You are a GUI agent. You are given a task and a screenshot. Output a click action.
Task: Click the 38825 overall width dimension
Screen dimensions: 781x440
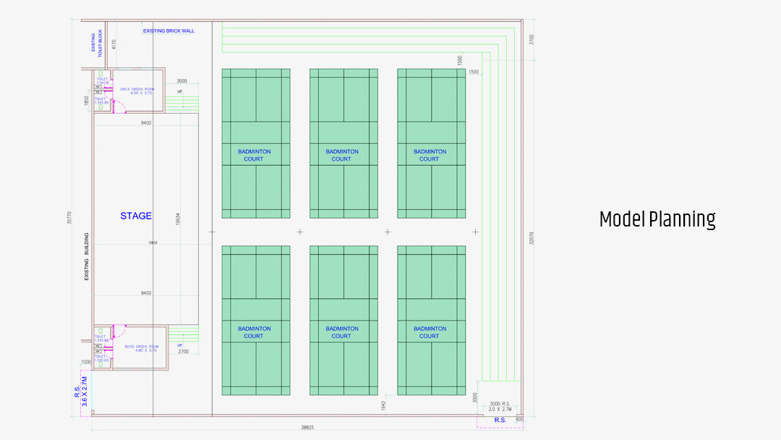(307, 428)
